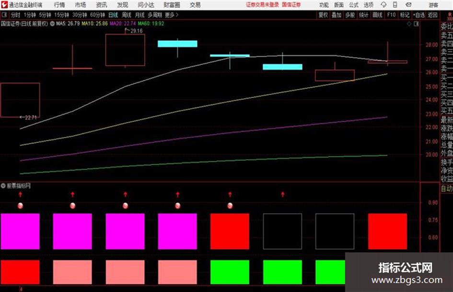Toggle the 叠加 overlay option
This screenshot has height=292, width=453.
tap(337, 15)
